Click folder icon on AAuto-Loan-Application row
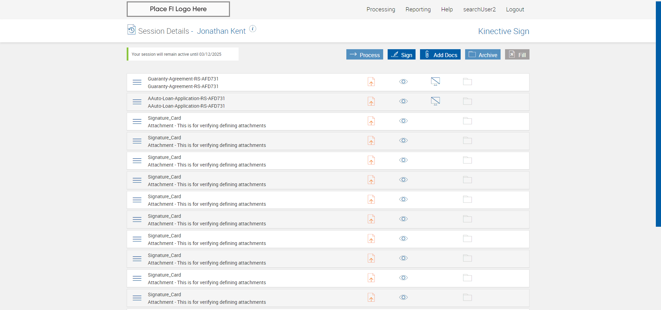The width and height of the screenshot is (661, 310). (x=467, y=101)
